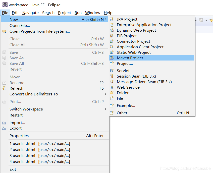
Task: Select Maven Project entry
Action: click(151, 58)
